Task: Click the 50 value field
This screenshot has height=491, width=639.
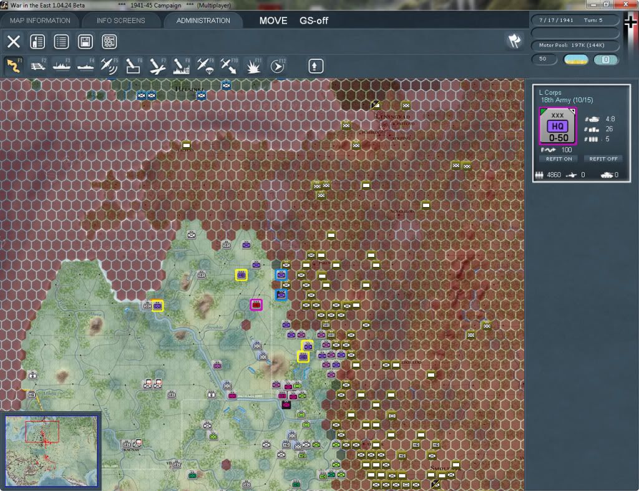Action: (x=544, y=59)
